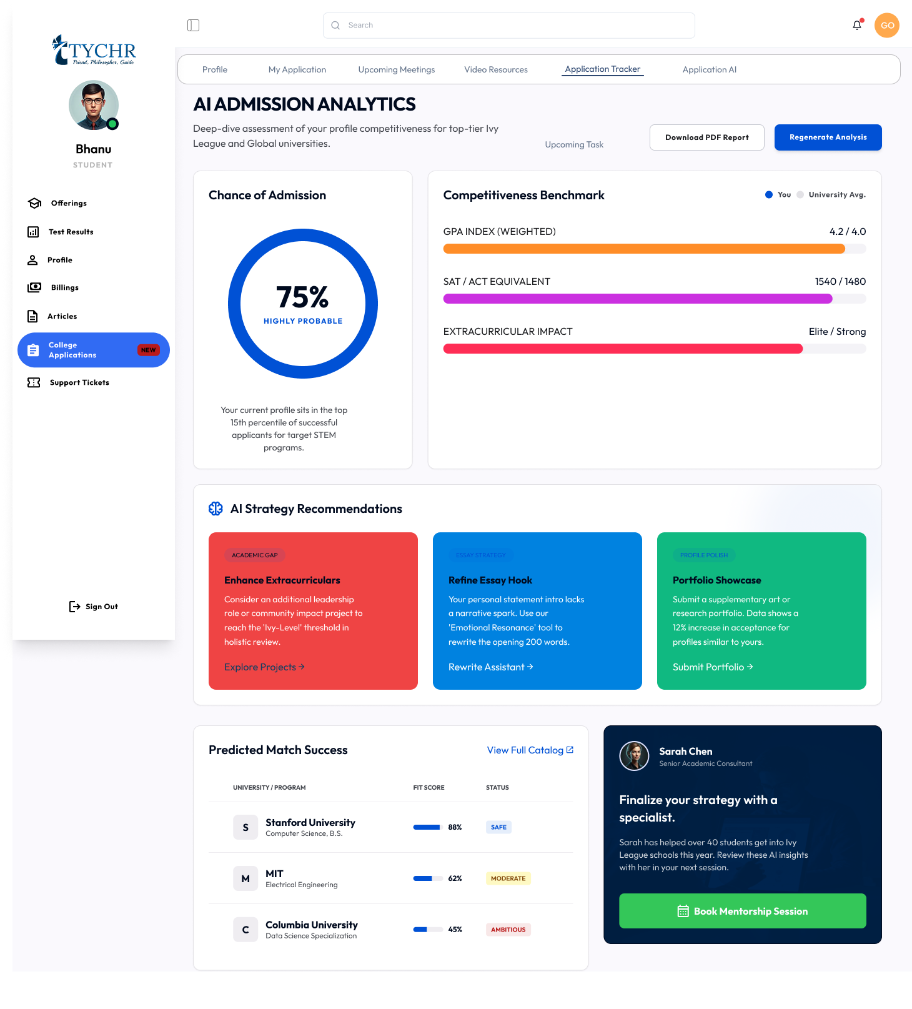The width and height of the screenshot is (912, 1009).
Task: Open the Video Resources tab
Action: (495, 69)
